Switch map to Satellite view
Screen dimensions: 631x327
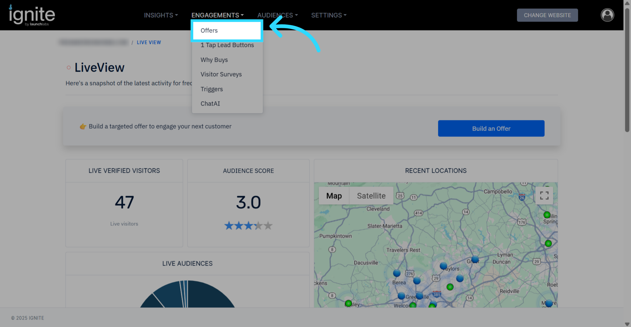371,196
